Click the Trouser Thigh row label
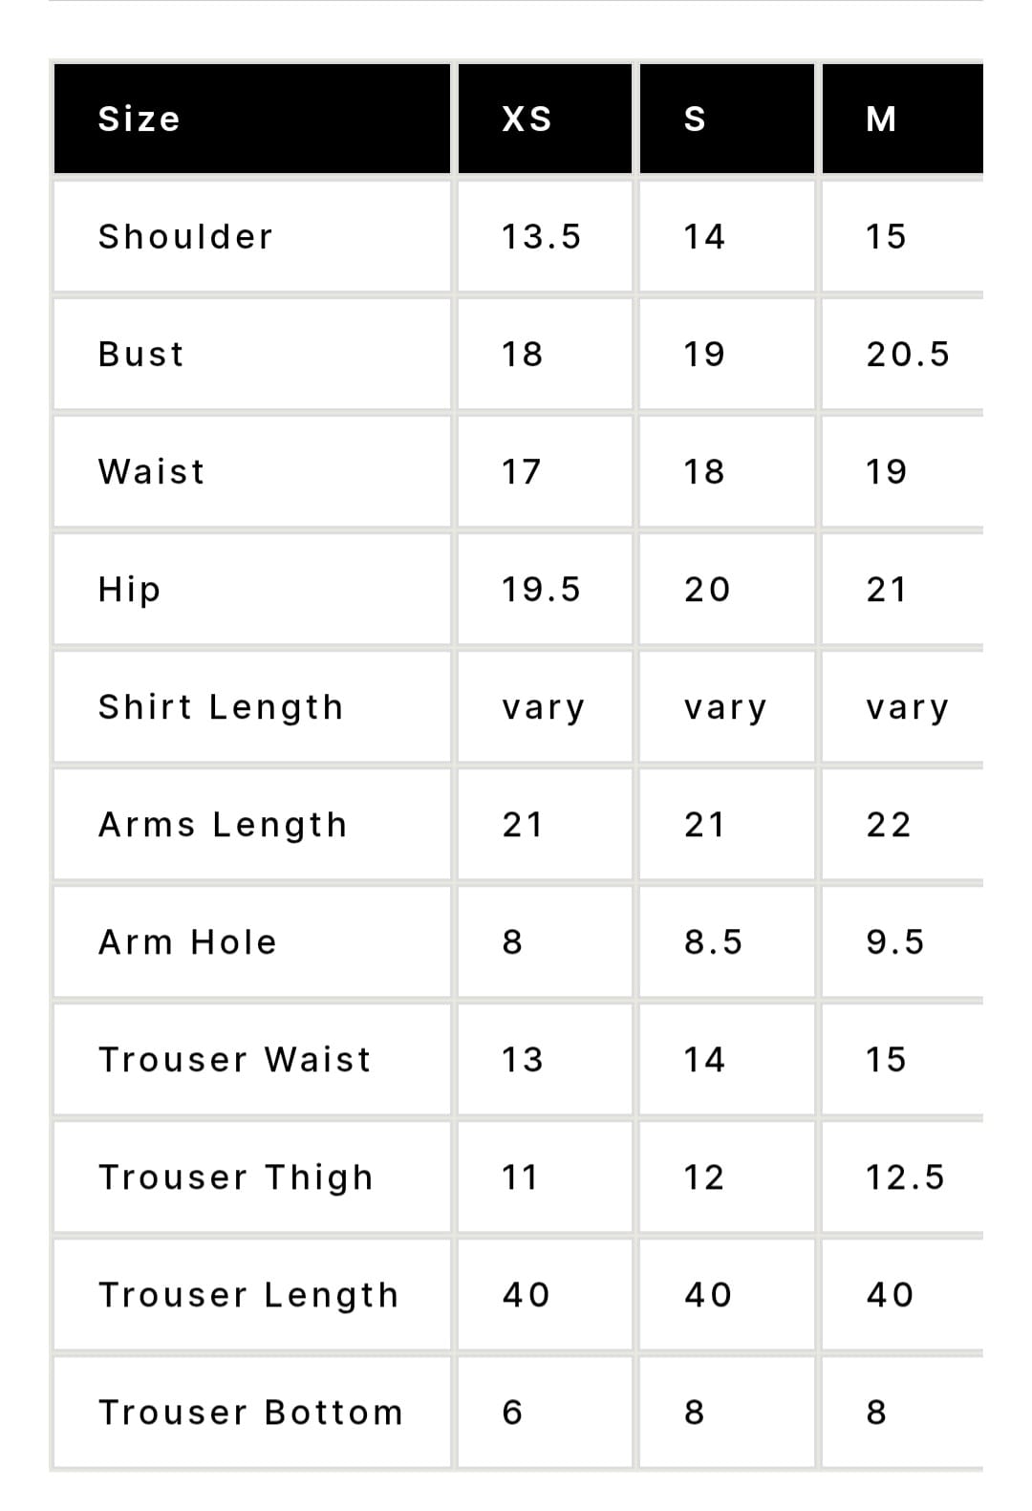The height and width of the screenshot is (1511, 1032). click(x=236, y=1177)
